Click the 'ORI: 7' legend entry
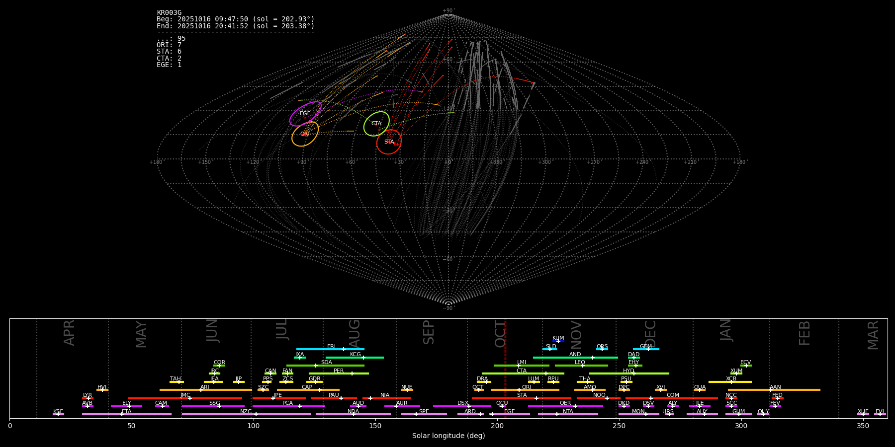The height and width of the screenshot is (447, 895). point(169,45)
